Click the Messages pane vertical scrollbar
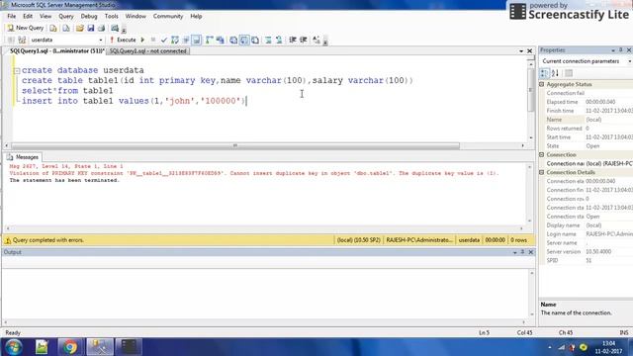 click(530, 194)
